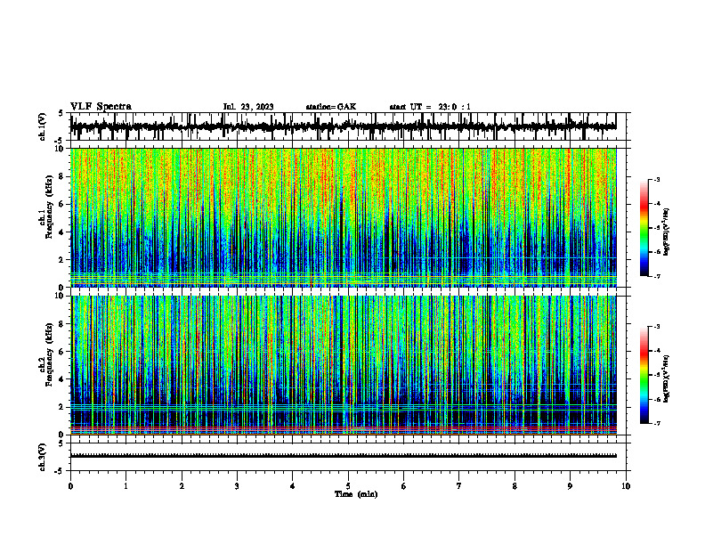Screen dimensions: 705x545
Task: Select the start UT time label
Action: pyautogui.click(x=430, y=107)
